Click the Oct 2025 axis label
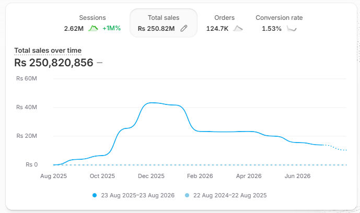360x213 pixels. click(x=102, y=176)
